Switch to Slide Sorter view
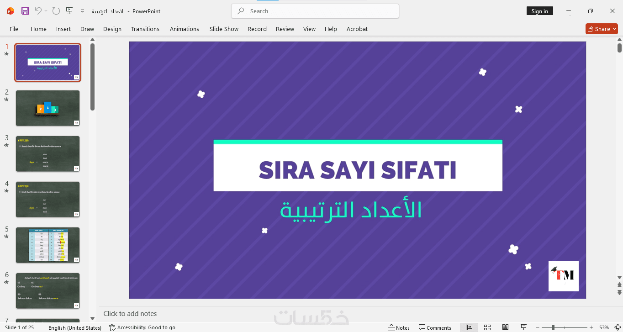Screen dimensions: 623x332 click(x=487, y=327)
